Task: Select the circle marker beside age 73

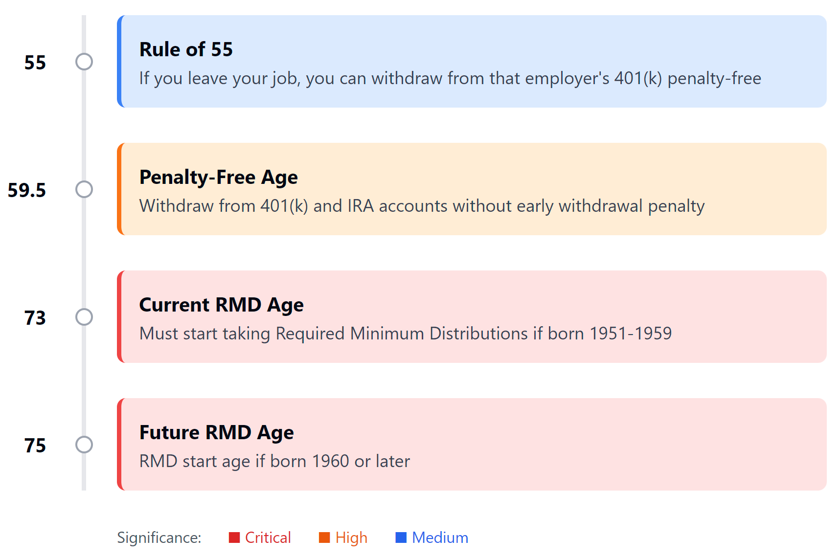Action: (84, 317)
